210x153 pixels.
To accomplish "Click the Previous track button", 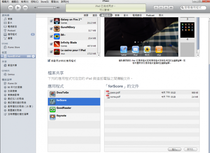I will click(x=10, y=8).
